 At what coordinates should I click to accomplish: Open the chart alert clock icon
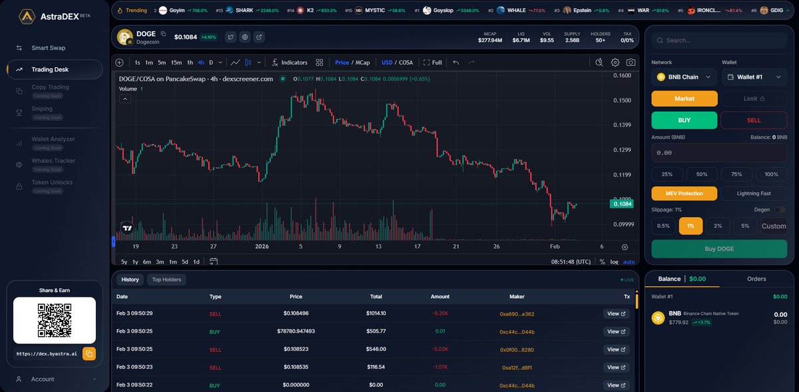[599, 63]
